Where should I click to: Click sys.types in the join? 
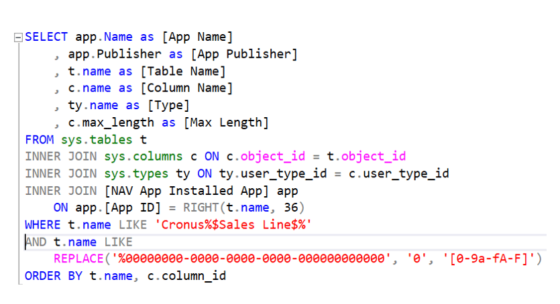coord(136,173)
